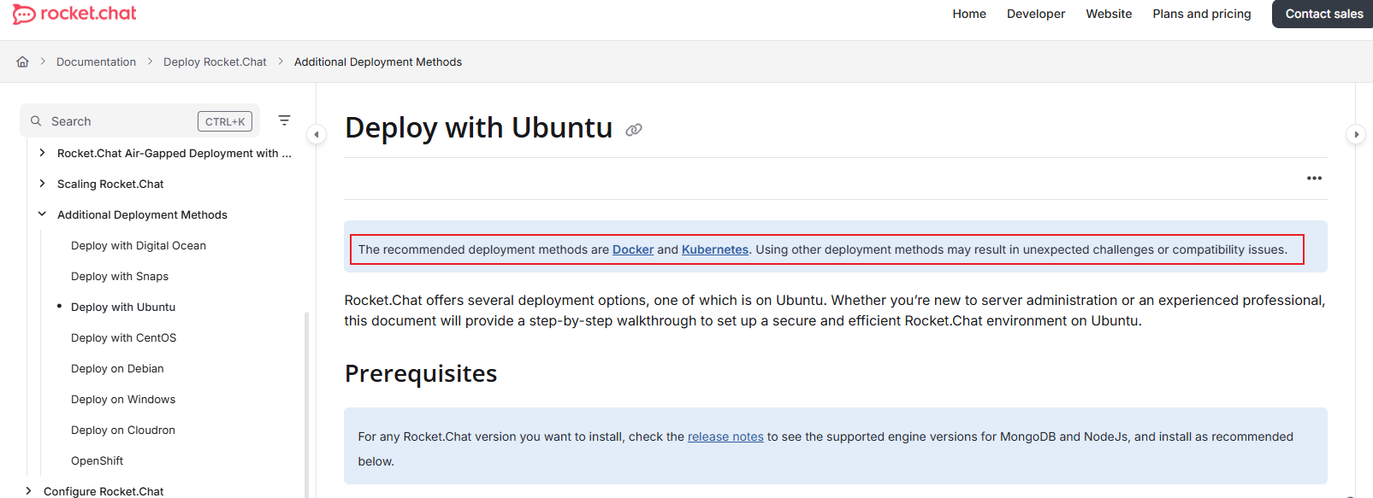1373x498 pixels.
Task: Open the Docker link
Action: [633, 249]
